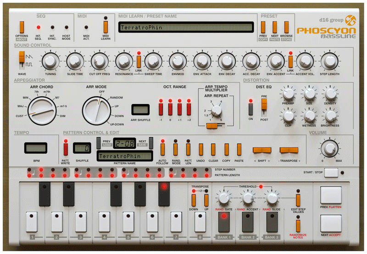This screenshot has height=254, width=367.
Task: Click the ARP. REPEAT multiplier knob
Action: 216,110
